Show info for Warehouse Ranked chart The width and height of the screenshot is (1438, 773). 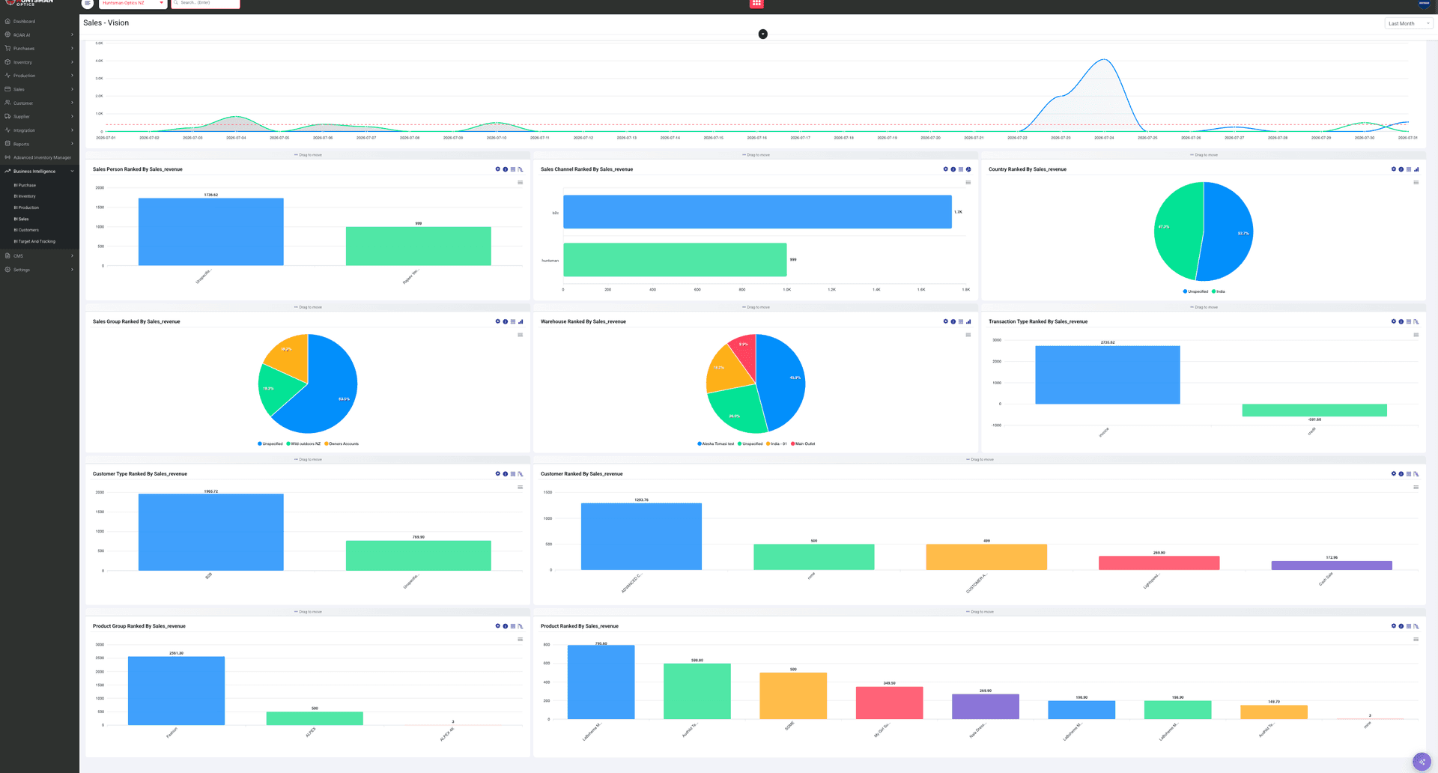click(953, 321)
